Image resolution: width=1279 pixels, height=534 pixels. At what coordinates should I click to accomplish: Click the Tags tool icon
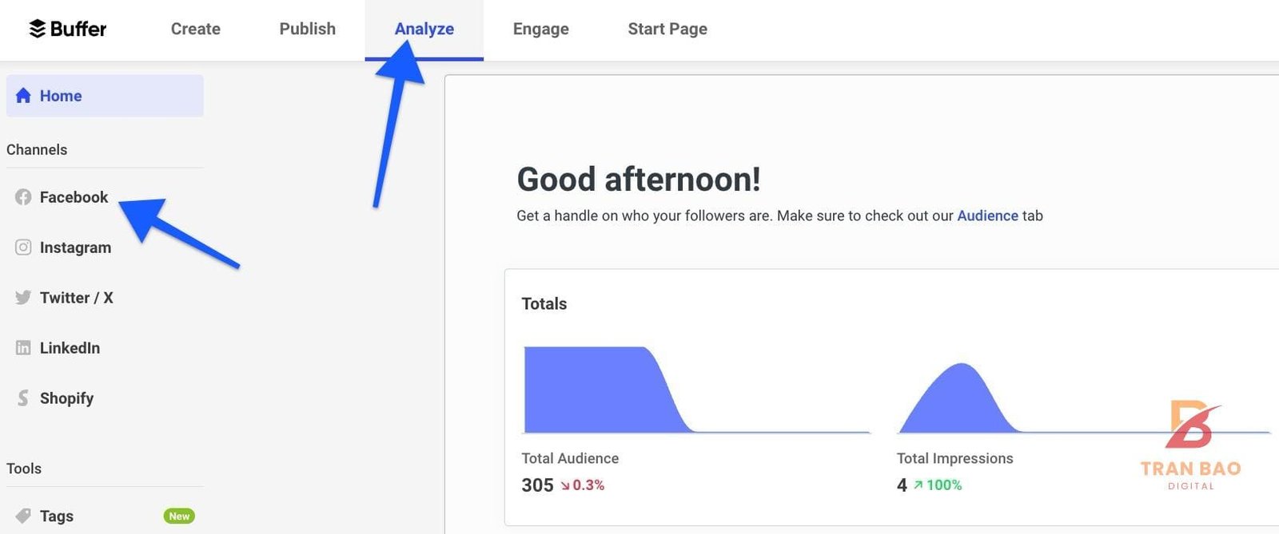click(x=23, y=516)
